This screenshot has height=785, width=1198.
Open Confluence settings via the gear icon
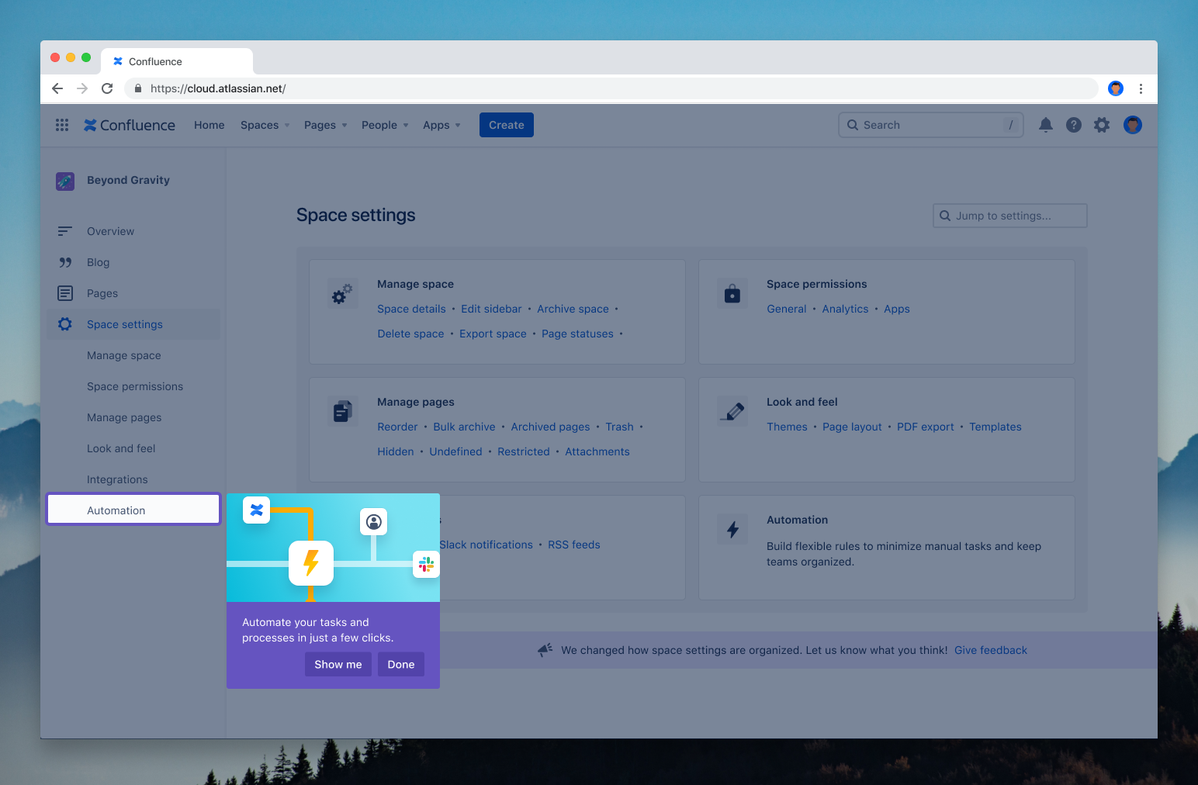(x=1101, y=125)
